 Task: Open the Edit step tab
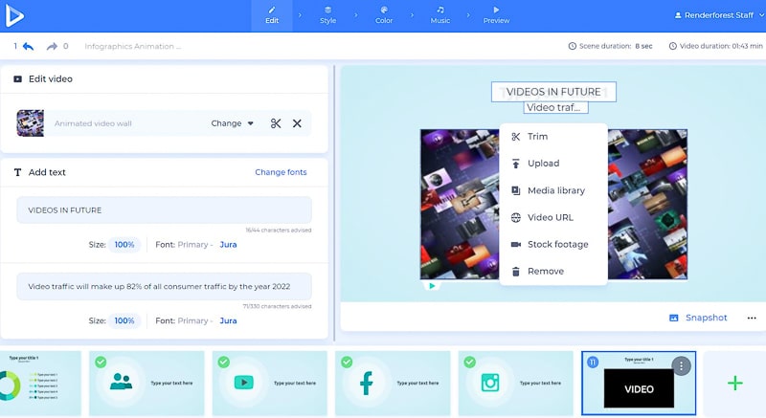click(272, 15)
